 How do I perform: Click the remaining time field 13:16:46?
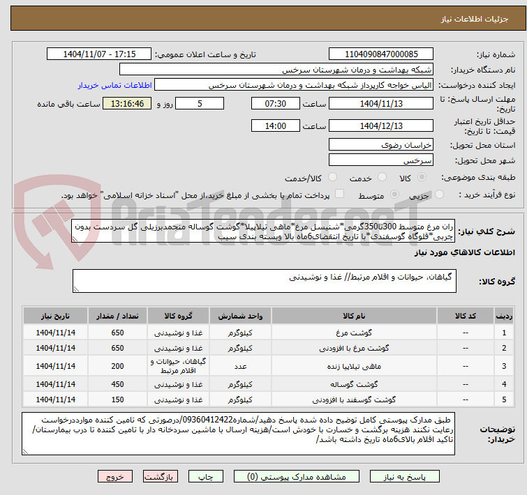127,103
